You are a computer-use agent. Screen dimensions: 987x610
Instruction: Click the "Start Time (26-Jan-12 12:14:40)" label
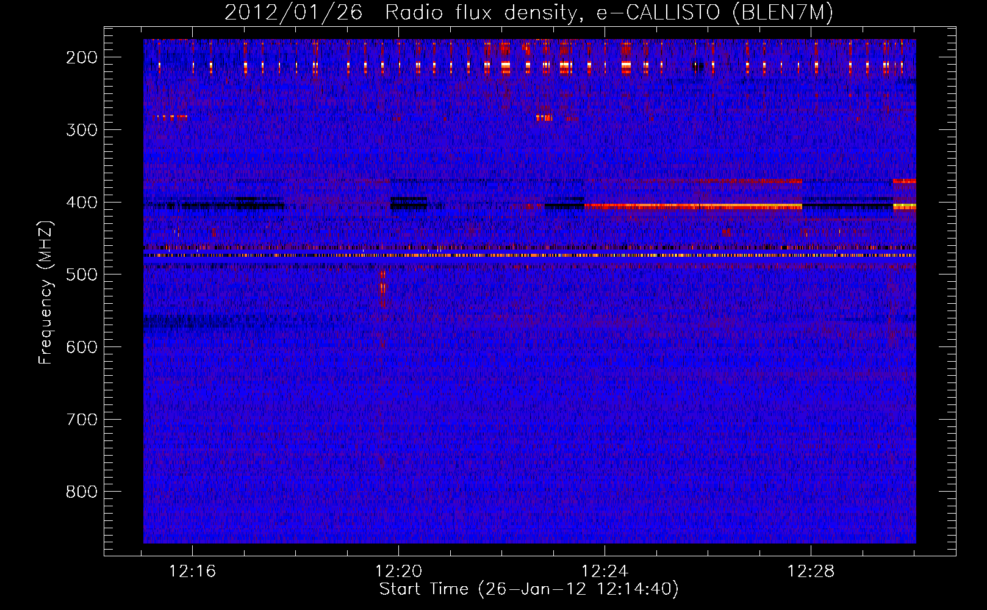529,589
